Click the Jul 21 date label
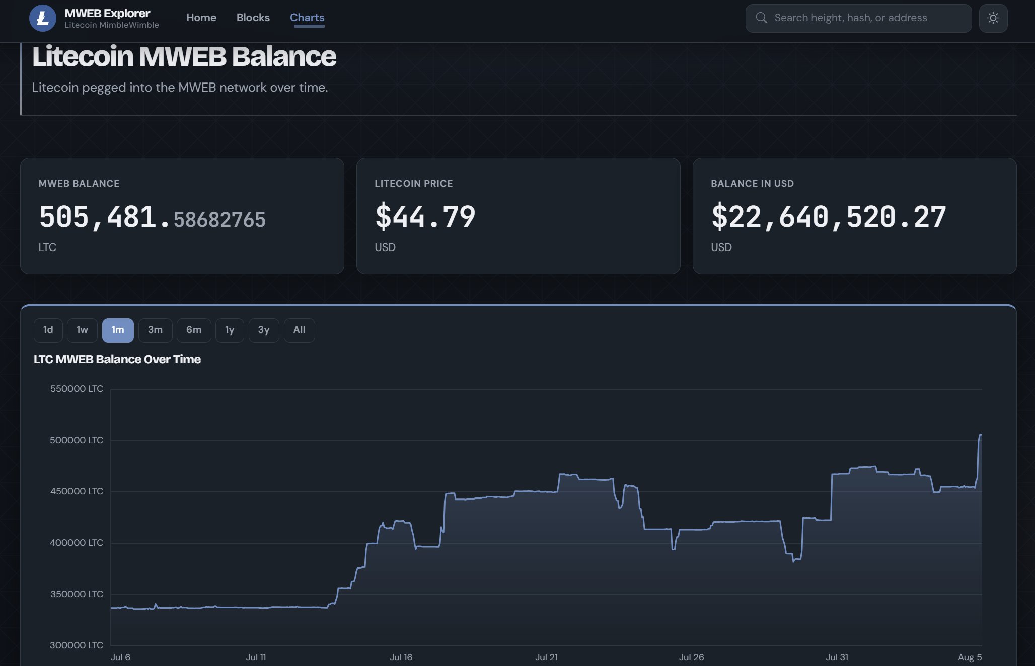Screen dimensions: 1035x666 (547, 657)
